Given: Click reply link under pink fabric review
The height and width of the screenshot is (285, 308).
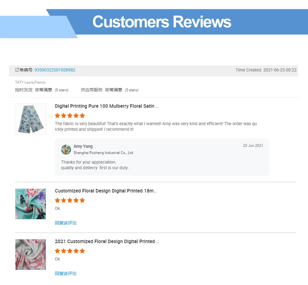Looking at the screenshot, I should point(65,273).
